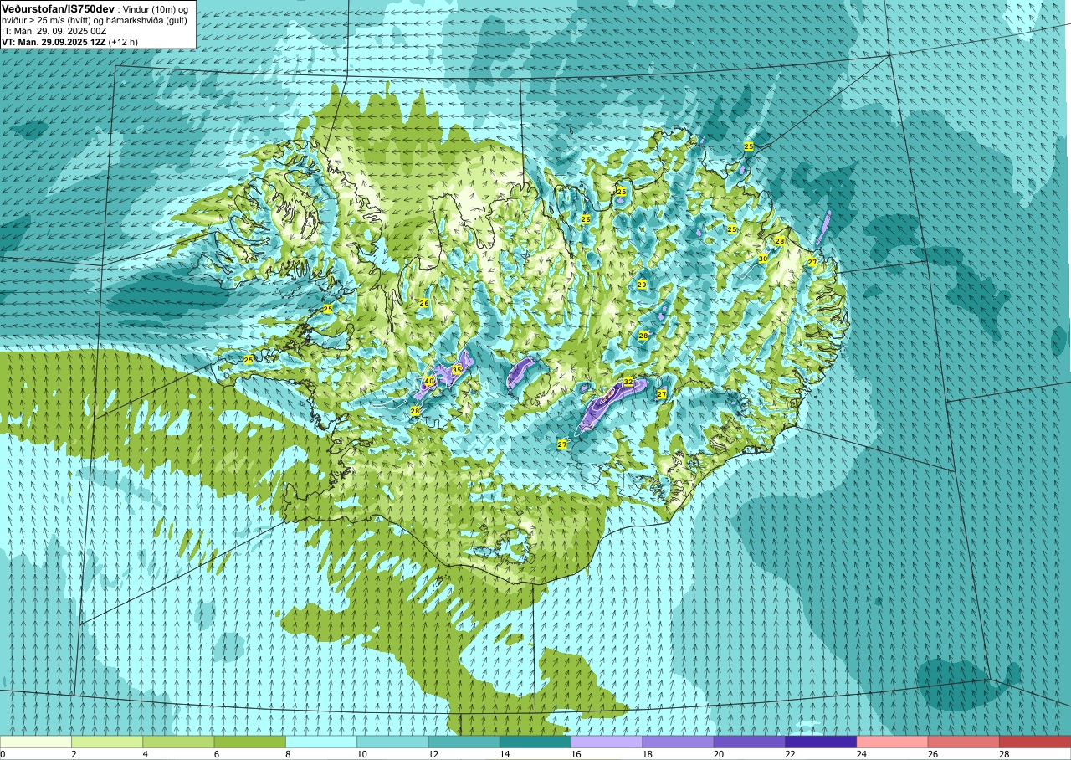
Task: Select the yellow 30 gust label
Action: [x=763, y=259]
